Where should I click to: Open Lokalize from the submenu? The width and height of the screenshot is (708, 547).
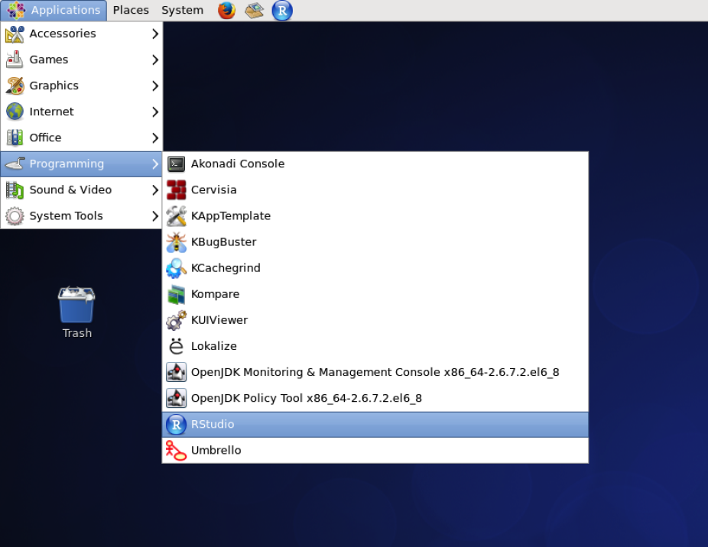pyautogui.click(x=375, y=346)
